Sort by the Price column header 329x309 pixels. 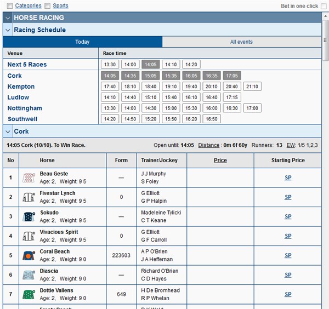220,161
